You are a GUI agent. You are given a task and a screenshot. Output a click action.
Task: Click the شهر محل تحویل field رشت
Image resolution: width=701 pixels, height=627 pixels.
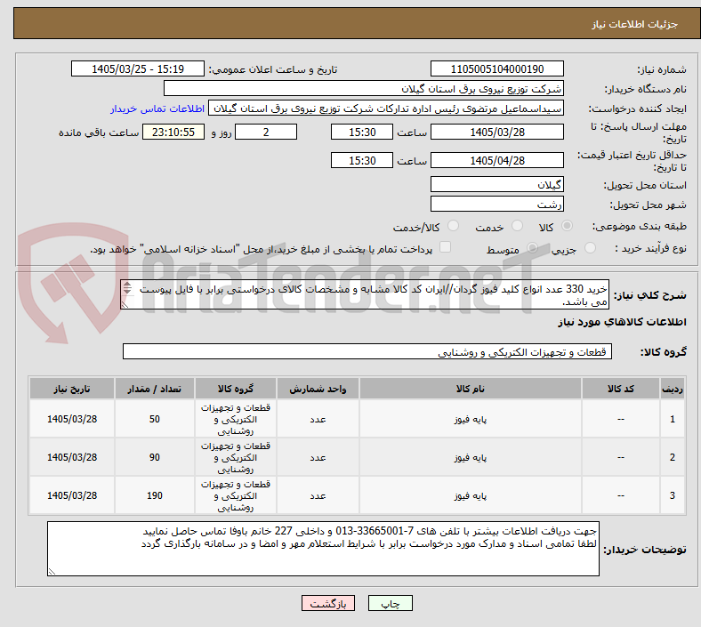coord(496,205)
